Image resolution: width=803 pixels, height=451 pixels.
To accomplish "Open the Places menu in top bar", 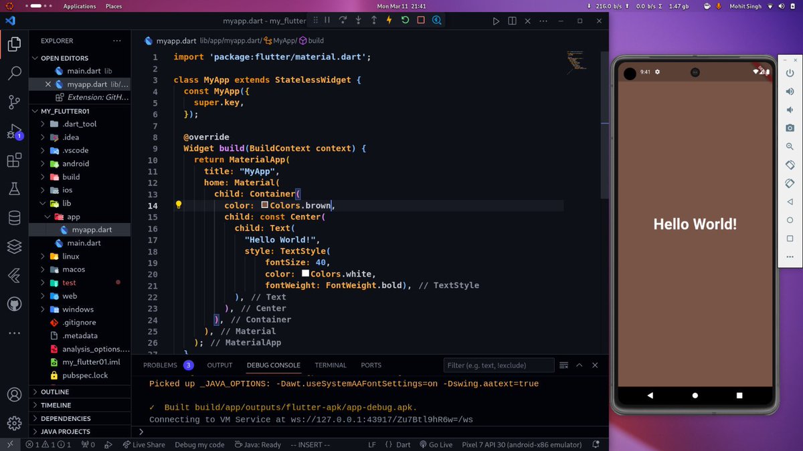I will [114, 6].
